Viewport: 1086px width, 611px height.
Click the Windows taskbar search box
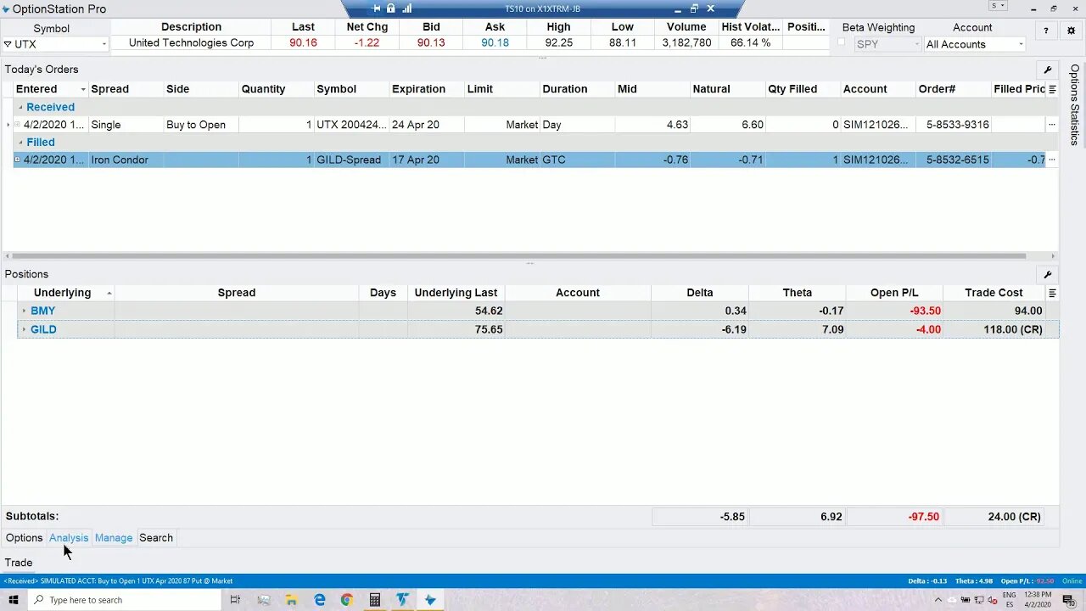[125, 600]
